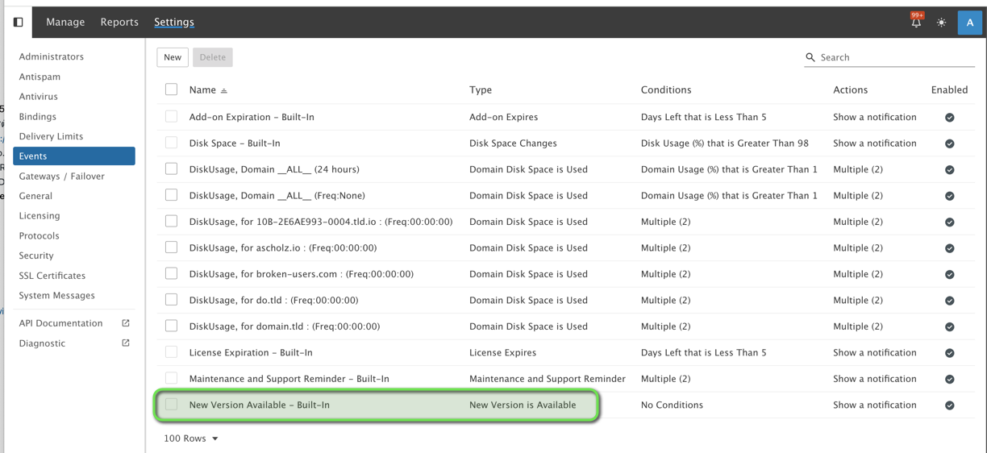987x453 pixels.
Task: Click the search magnifier icon
Action: [x=810, y=57]
